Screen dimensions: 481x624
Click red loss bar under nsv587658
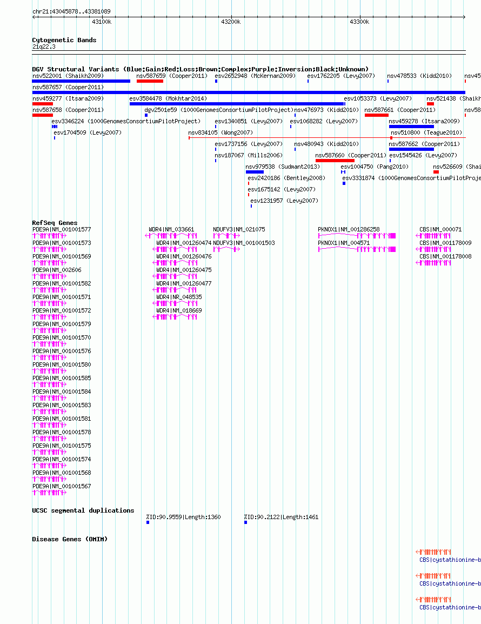tap(43, 115)
